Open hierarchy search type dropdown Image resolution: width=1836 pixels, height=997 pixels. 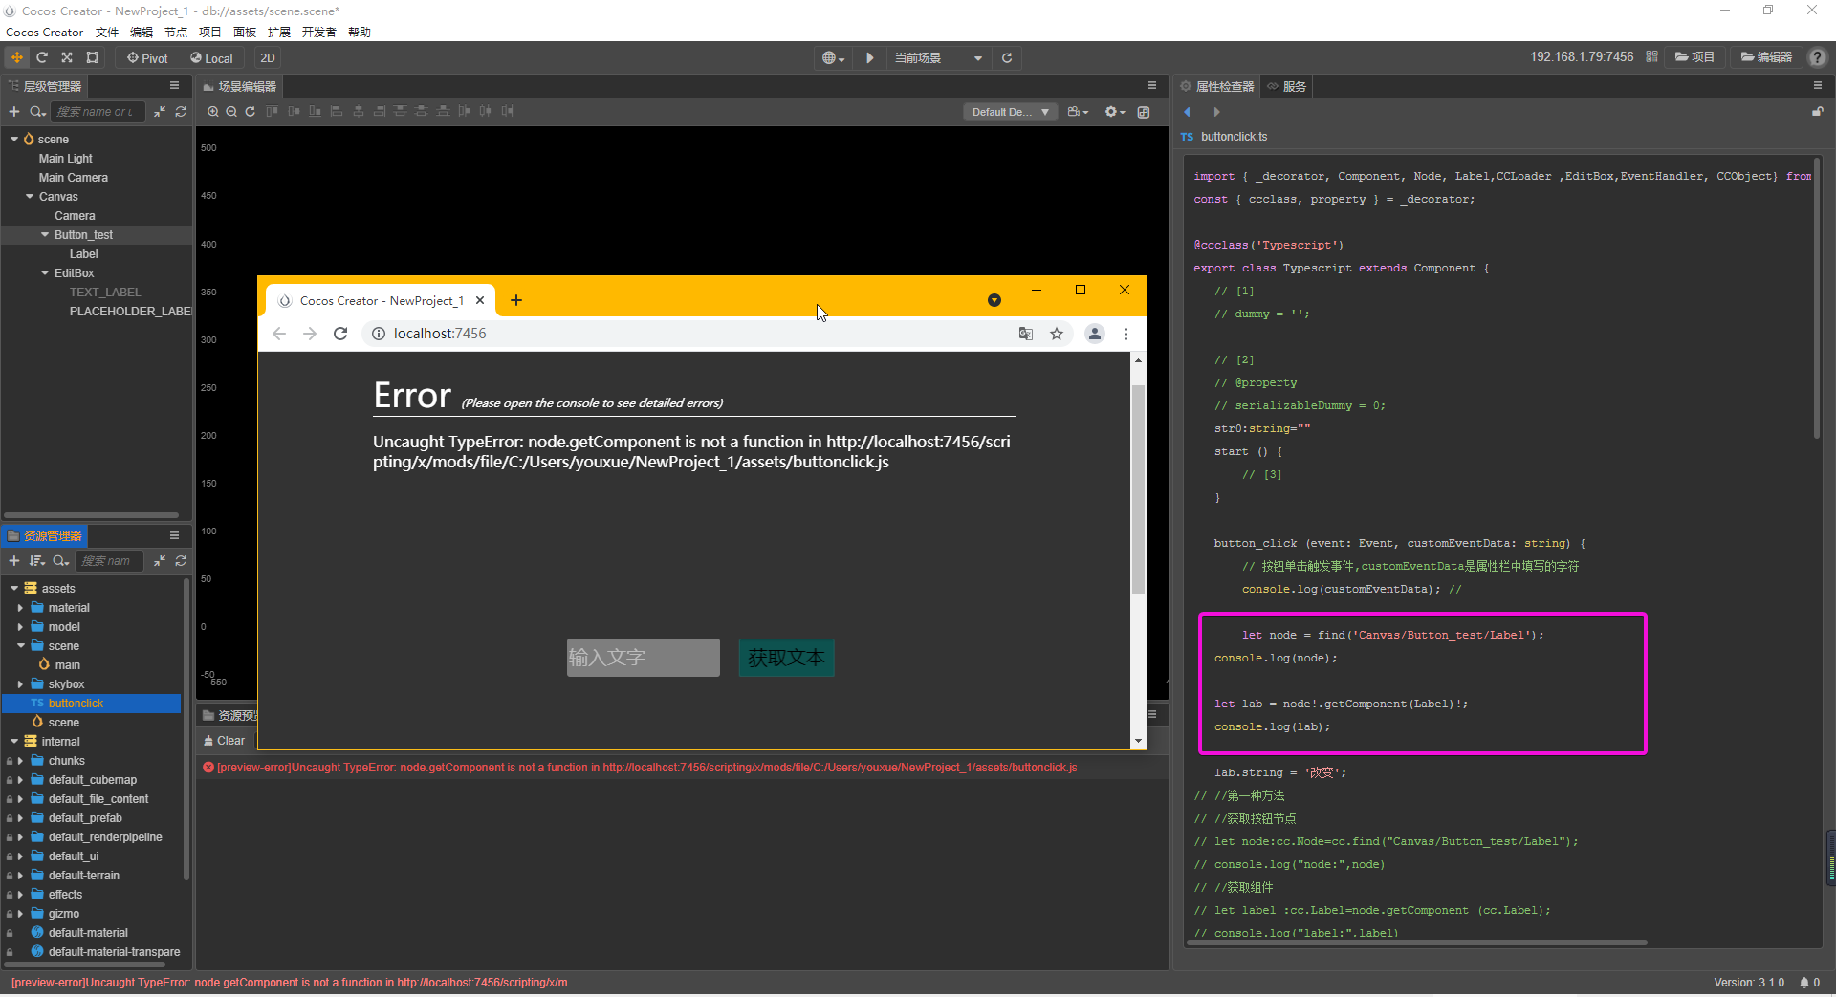pos(38,112)
